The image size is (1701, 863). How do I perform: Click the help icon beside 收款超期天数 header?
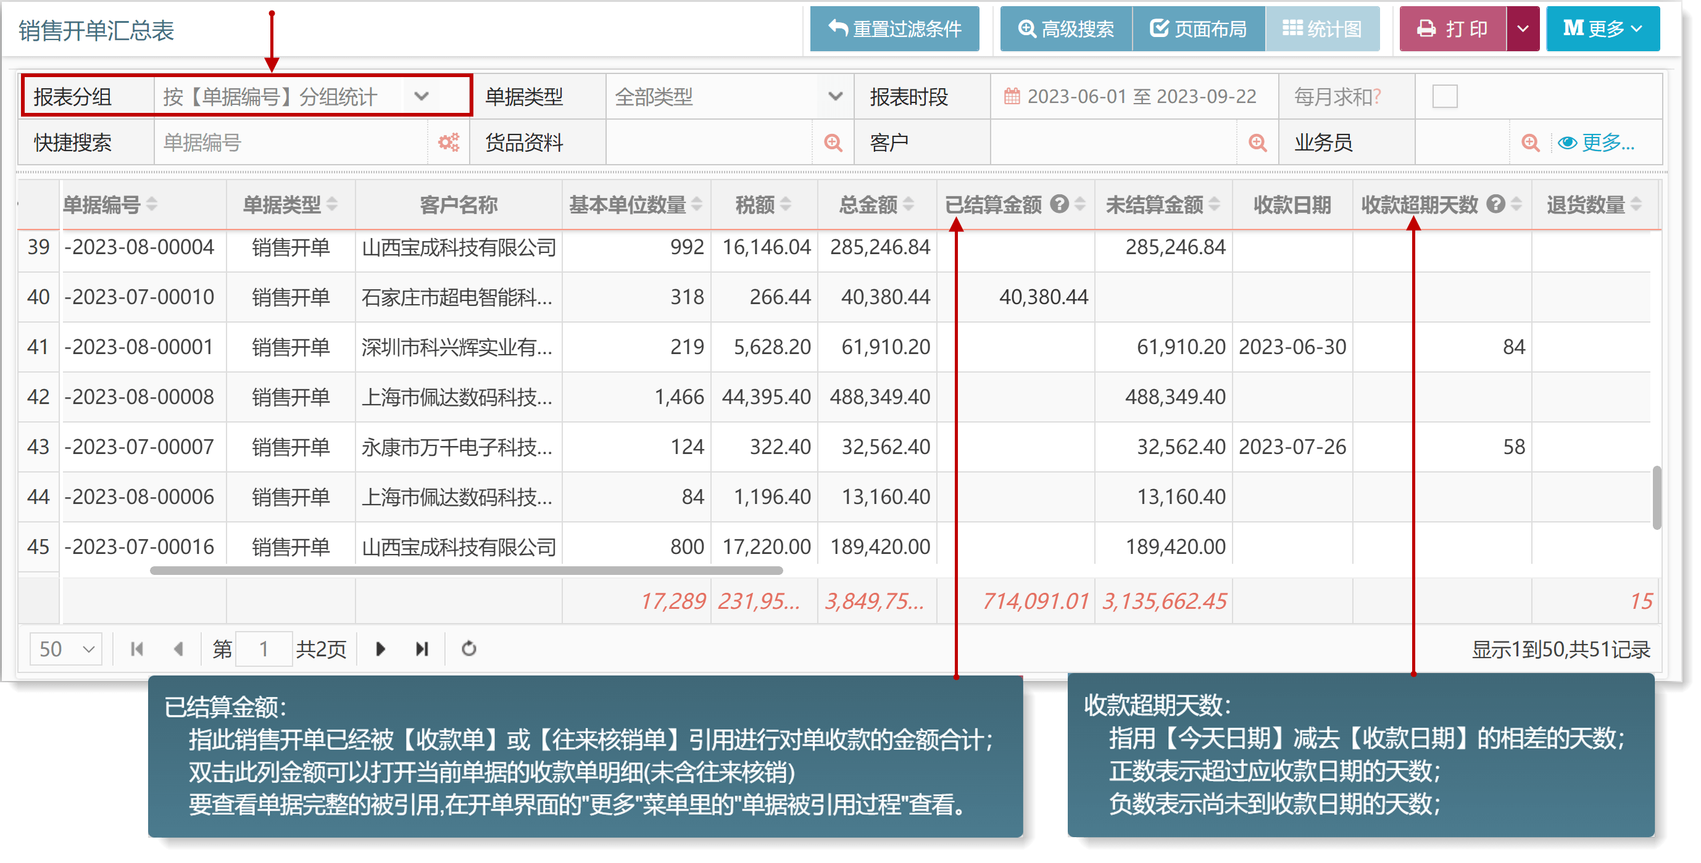tap(1495, 205)
